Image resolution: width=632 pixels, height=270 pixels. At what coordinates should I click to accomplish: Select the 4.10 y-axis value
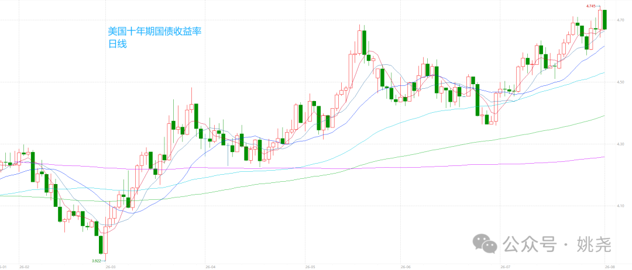click(x=620, y=206)
